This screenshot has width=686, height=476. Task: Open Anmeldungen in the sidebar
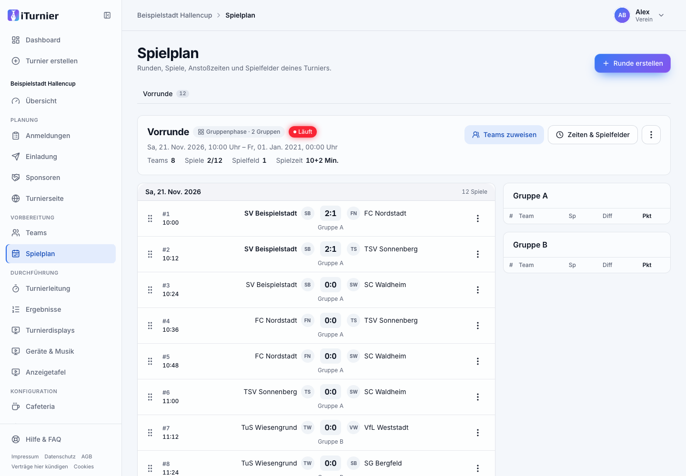tap(61, 136)
